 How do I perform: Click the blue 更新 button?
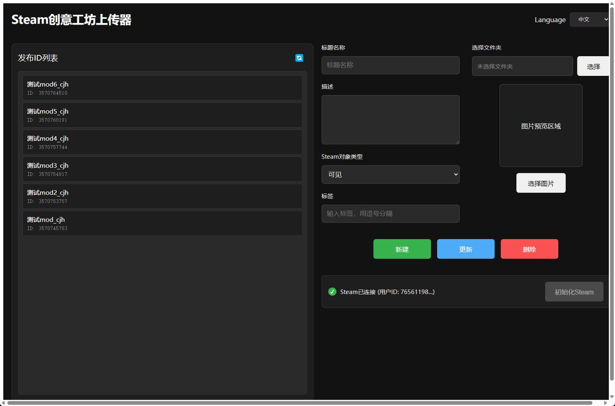click(x=466, y=249)
